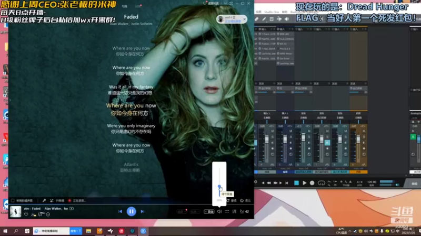Click the Faded song title text
421x236 pixels.
pos(131,17)
